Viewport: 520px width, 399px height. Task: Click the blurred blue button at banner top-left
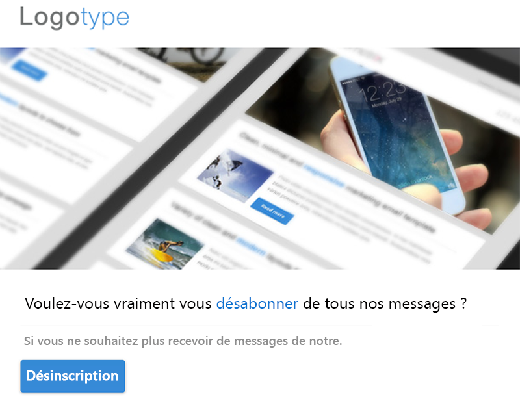[29, 70]
